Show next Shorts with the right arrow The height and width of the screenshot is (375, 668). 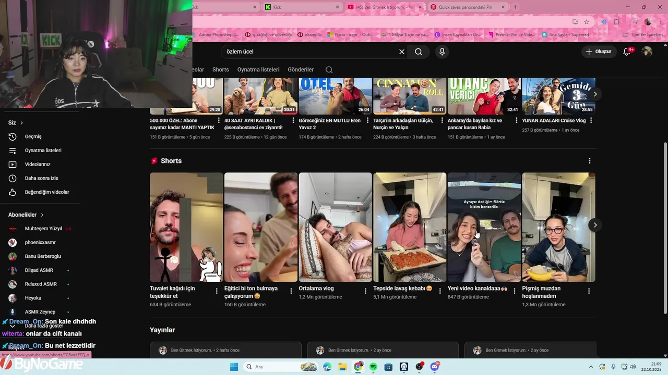coord(595,225)
